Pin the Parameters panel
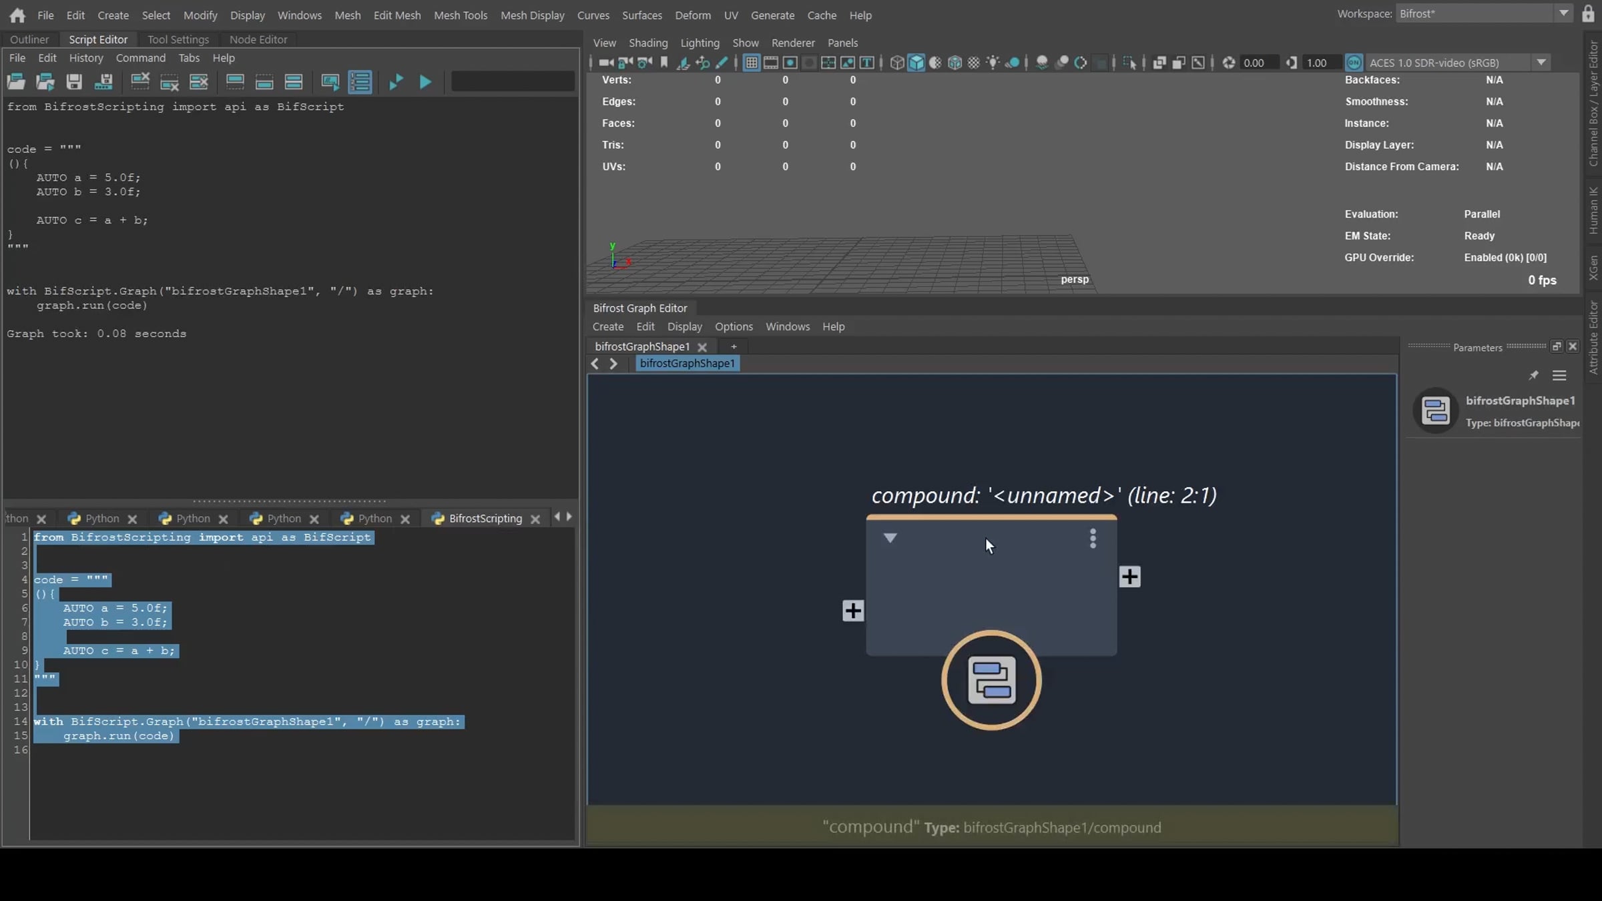The height and width of the screenshot is (901, 1602). point(1533,376)
